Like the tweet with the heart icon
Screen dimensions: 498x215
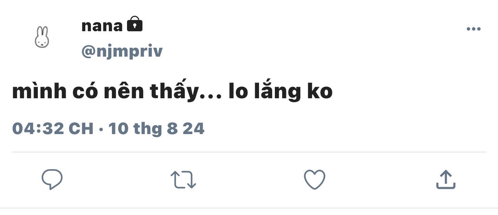pyautogui.click(x=315, y=180)
